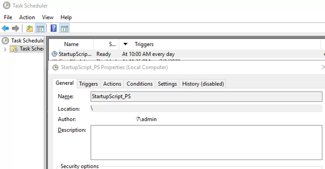Screen dimensions: 325x169
Task: Select the StartupScrip... task row
Action: pyautogui.click(x=186, y=54)
